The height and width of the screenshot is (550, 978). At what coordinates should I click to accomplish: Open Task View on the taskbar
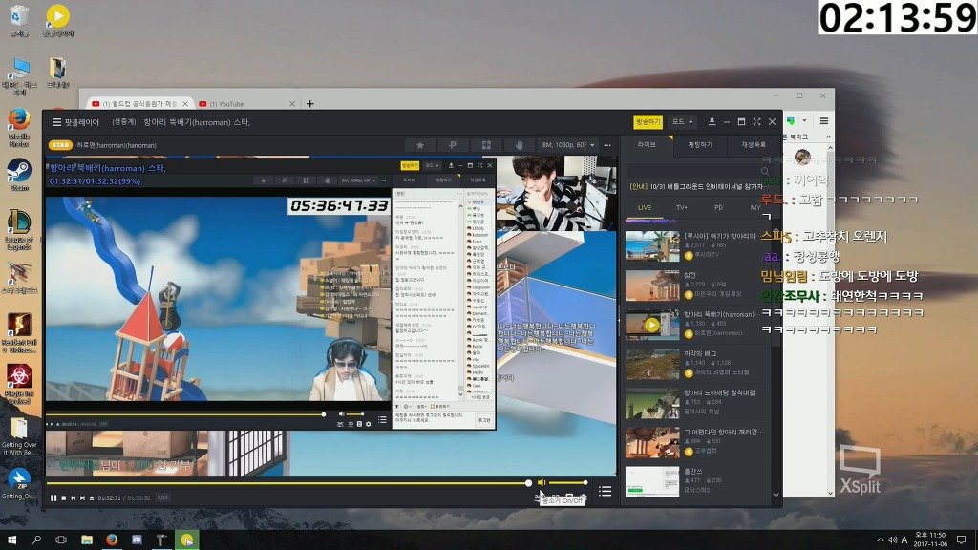pyautogui.click(x=61, y=539)
